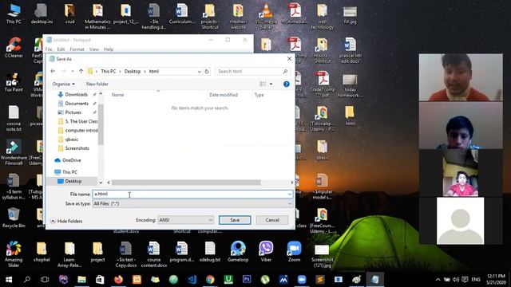Click This PC in the address breadcrumb

[x=109, y=71]
